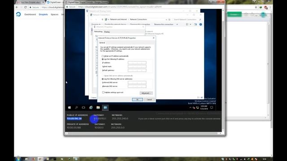Close the IPv4 Properties dialog
Image resolution: width=287 pixels, height=161 pixels.
pos(153,38)
